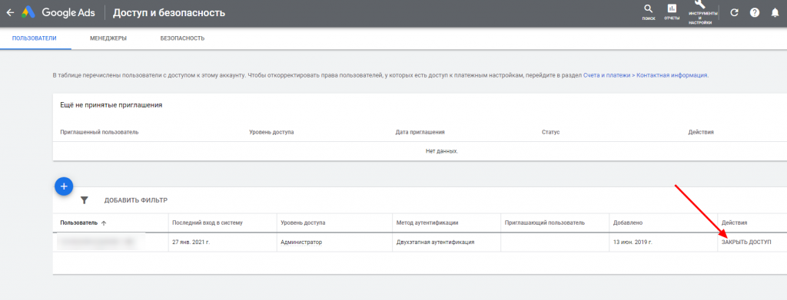Open notifications bell icon
This screenshot has width=787, height=300.
(x=775, y=13)
